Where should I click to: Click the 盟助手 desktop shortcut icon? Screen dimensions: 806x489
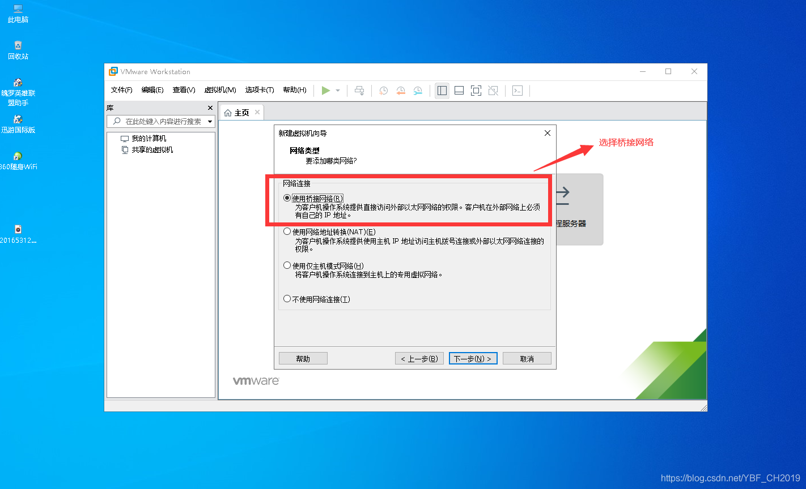(18, 92)
